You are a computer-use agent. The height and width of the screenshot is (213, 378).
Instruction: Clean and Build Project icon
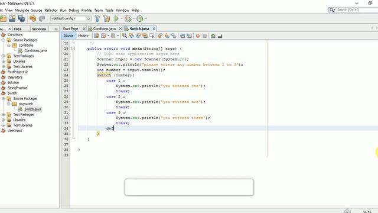pyautogui.click(x=106, y=18)
